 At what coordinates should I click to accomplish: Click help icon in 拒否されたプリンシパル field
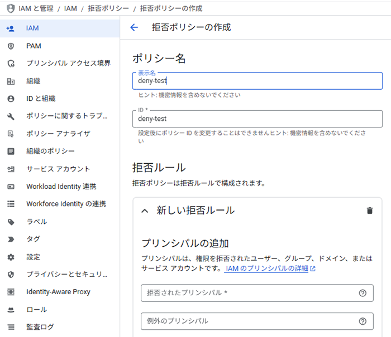[x=363, y=293]
